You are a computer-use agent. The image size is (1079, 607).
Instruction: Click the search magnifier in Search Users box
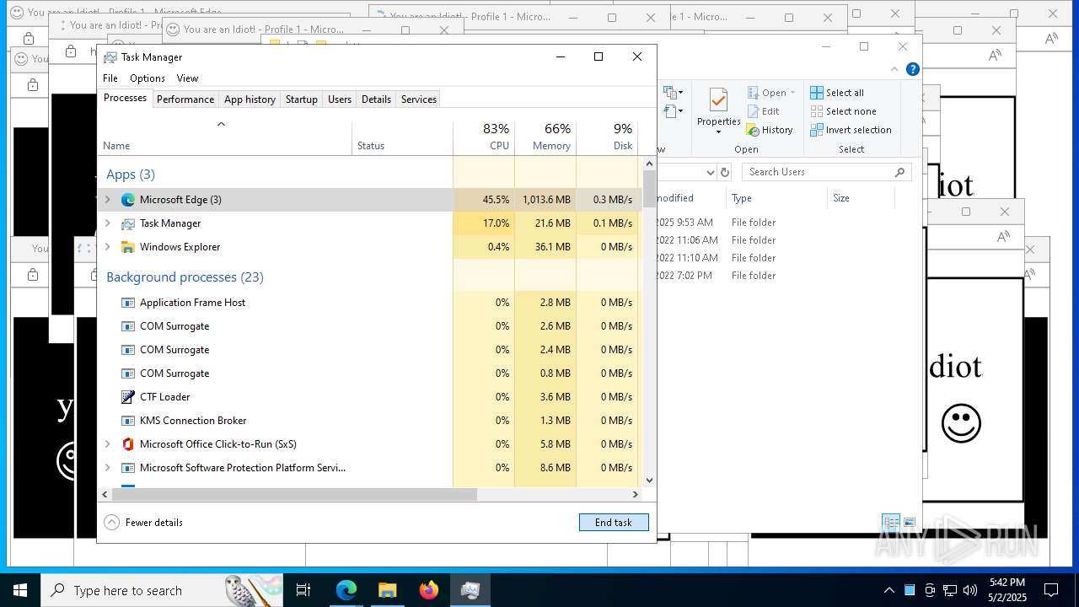(899, 172)
